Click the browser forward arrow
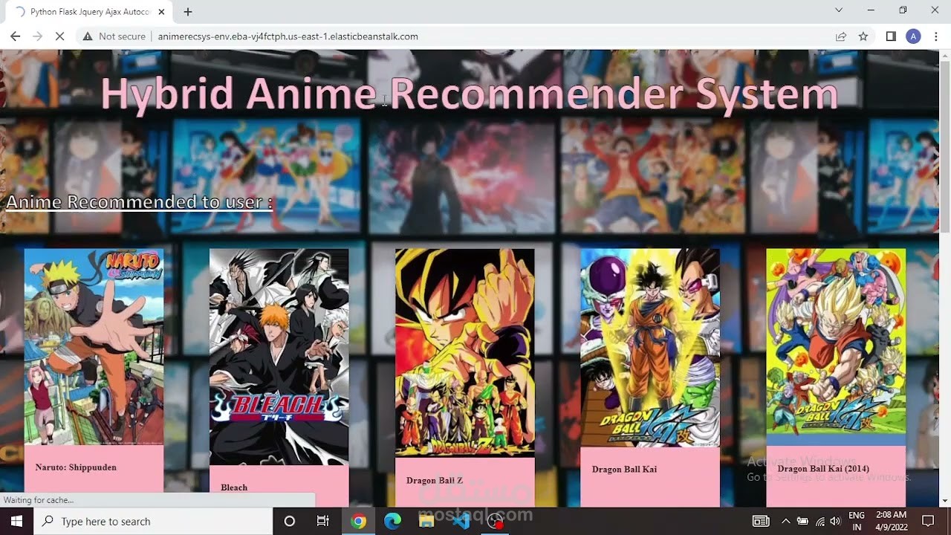 tap(38, 36)
